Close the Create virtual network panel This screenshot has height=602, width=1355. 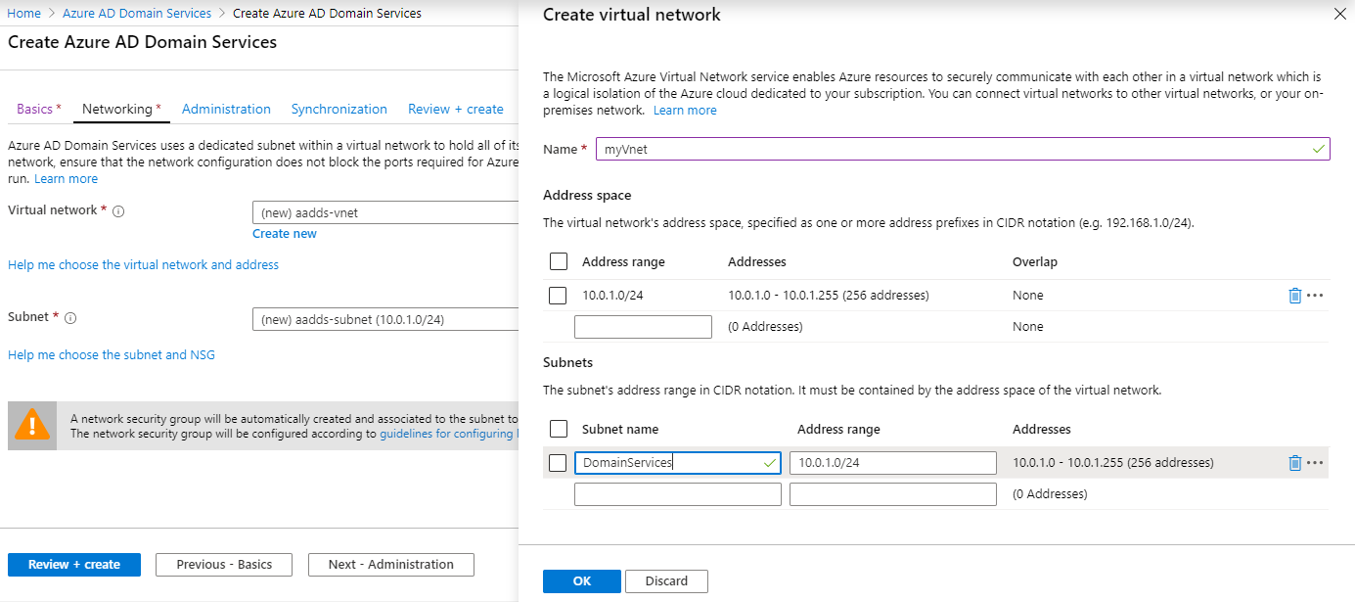[1339, 14]
